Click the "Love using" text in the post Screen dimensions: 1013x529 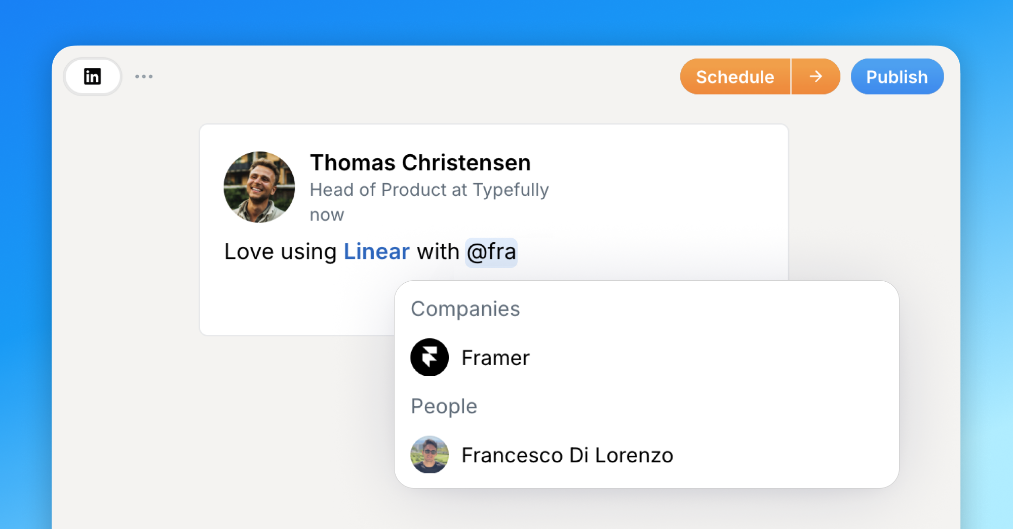point(280,252)
